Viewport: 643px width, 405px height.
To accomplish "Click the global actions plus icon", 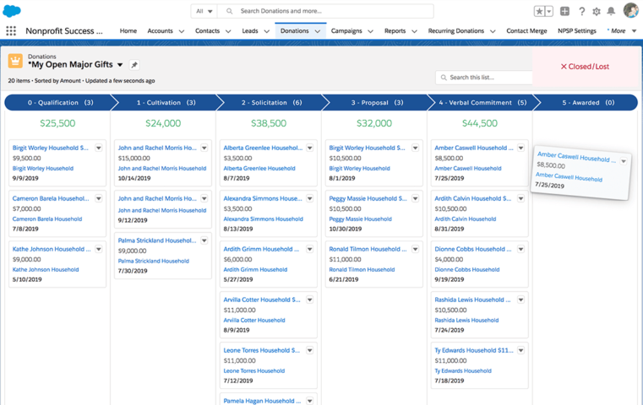I will [x=564, y=11].
